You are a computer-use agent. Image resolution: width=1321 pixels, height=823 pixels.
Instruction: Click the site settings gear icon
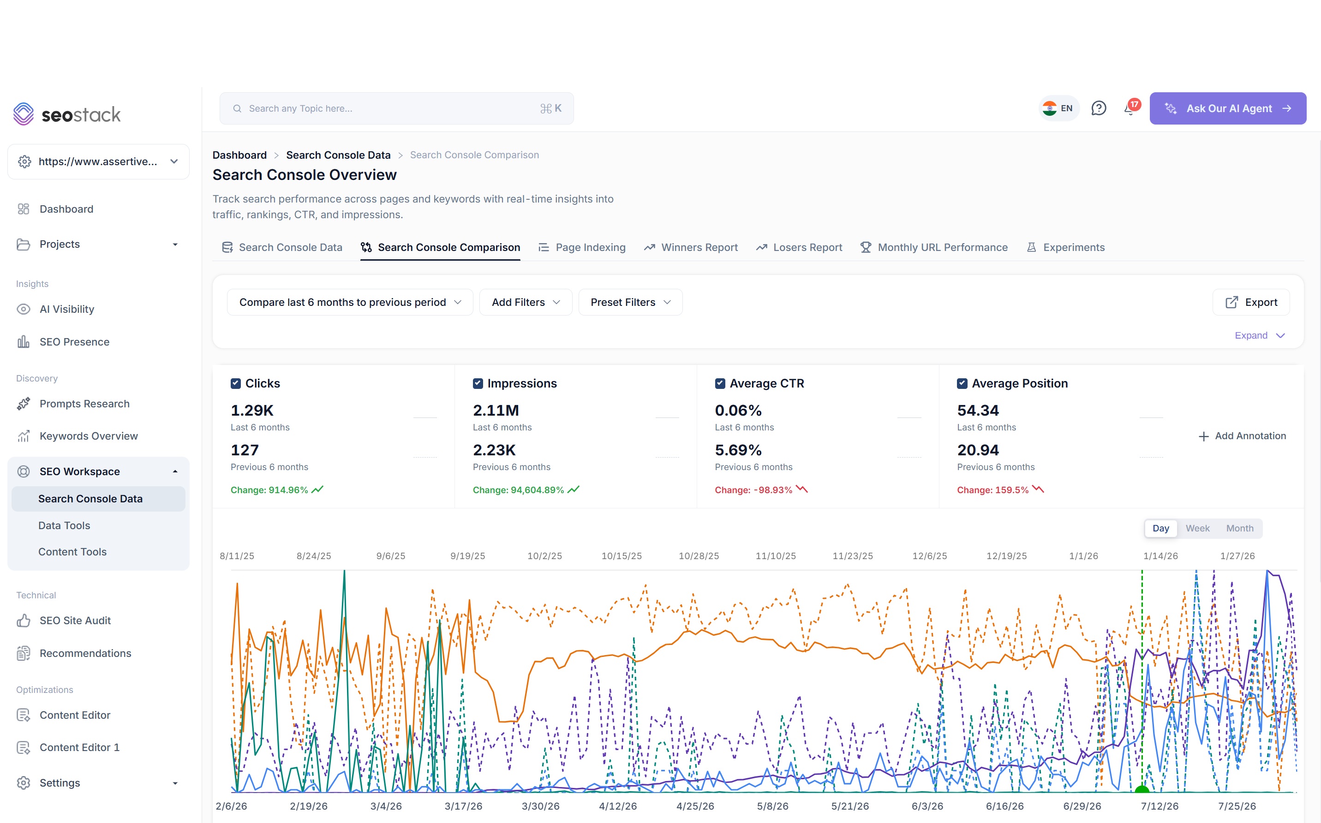point(24,161)
